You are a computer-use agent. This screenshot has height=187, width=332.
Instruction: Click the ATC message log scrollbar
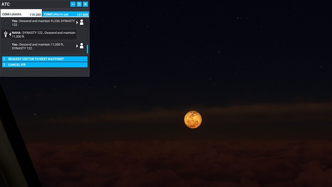87,49
